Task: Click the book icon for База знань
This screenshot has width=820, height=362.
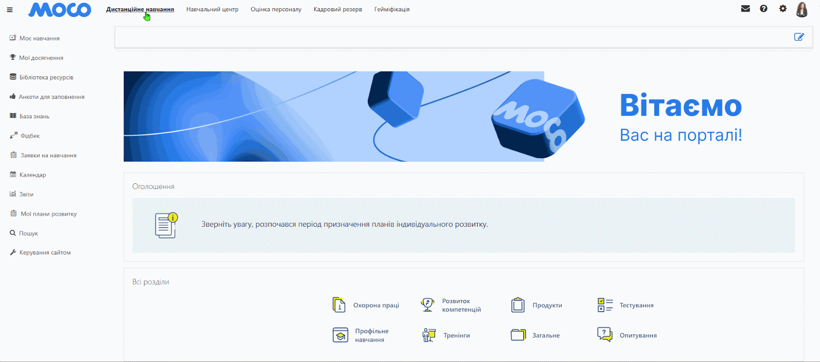Action: tap(13, 116)
